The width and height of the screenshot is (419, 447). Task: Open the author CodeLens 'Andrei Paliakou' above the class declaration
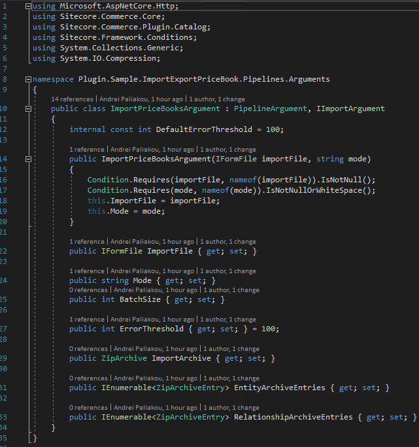141,99
